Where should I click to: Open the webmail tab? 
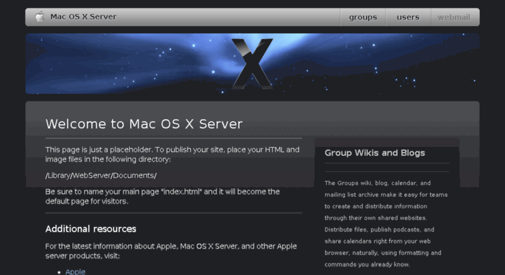click(x=454, y=17)
